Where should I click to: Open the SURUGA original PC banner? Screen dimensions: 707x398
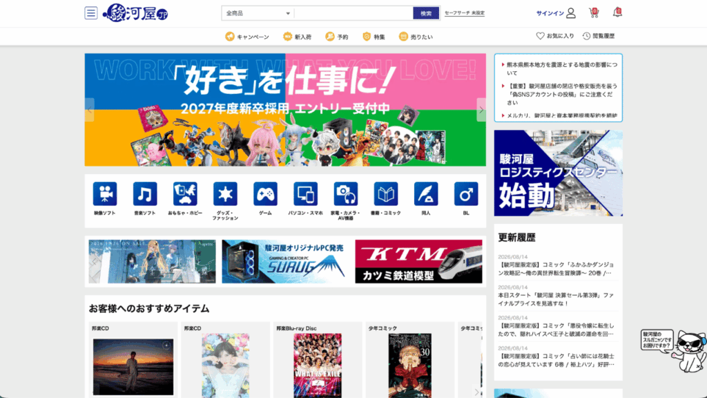(x=285, y=262)
